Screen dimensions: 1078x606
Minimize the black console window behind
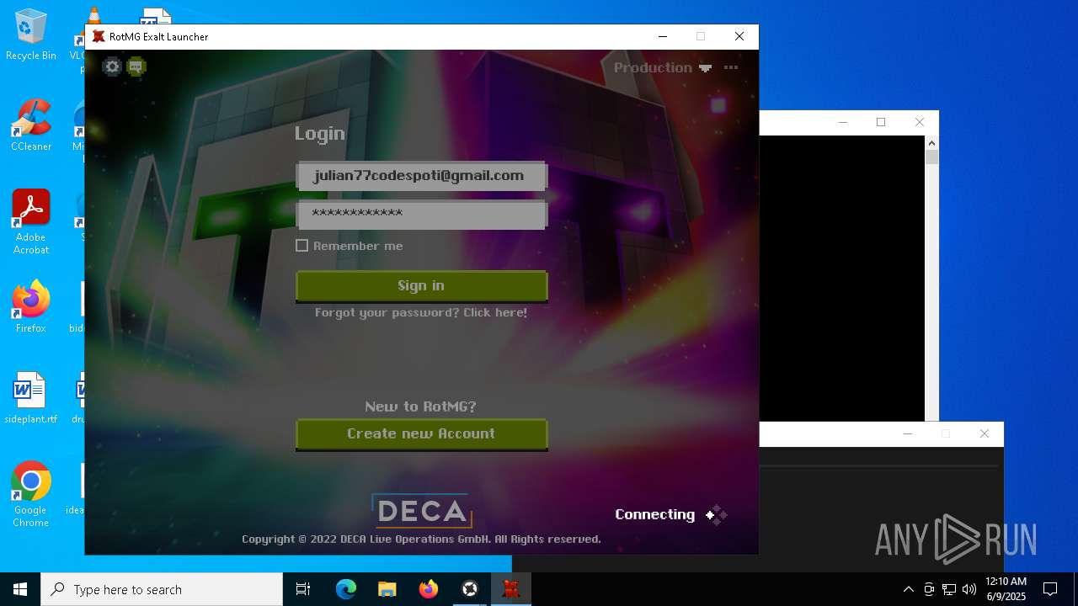tap(843, 122)
